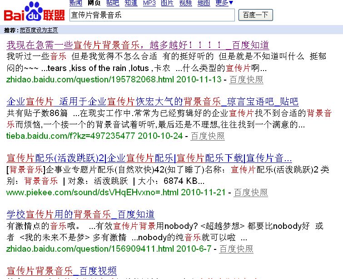
Task: Open the MP3 search category
Action: [x=149, y=3]
